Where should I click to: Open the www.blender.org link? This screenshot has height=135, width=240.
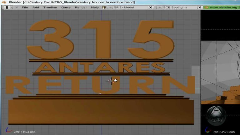click(x=223, y=7)
